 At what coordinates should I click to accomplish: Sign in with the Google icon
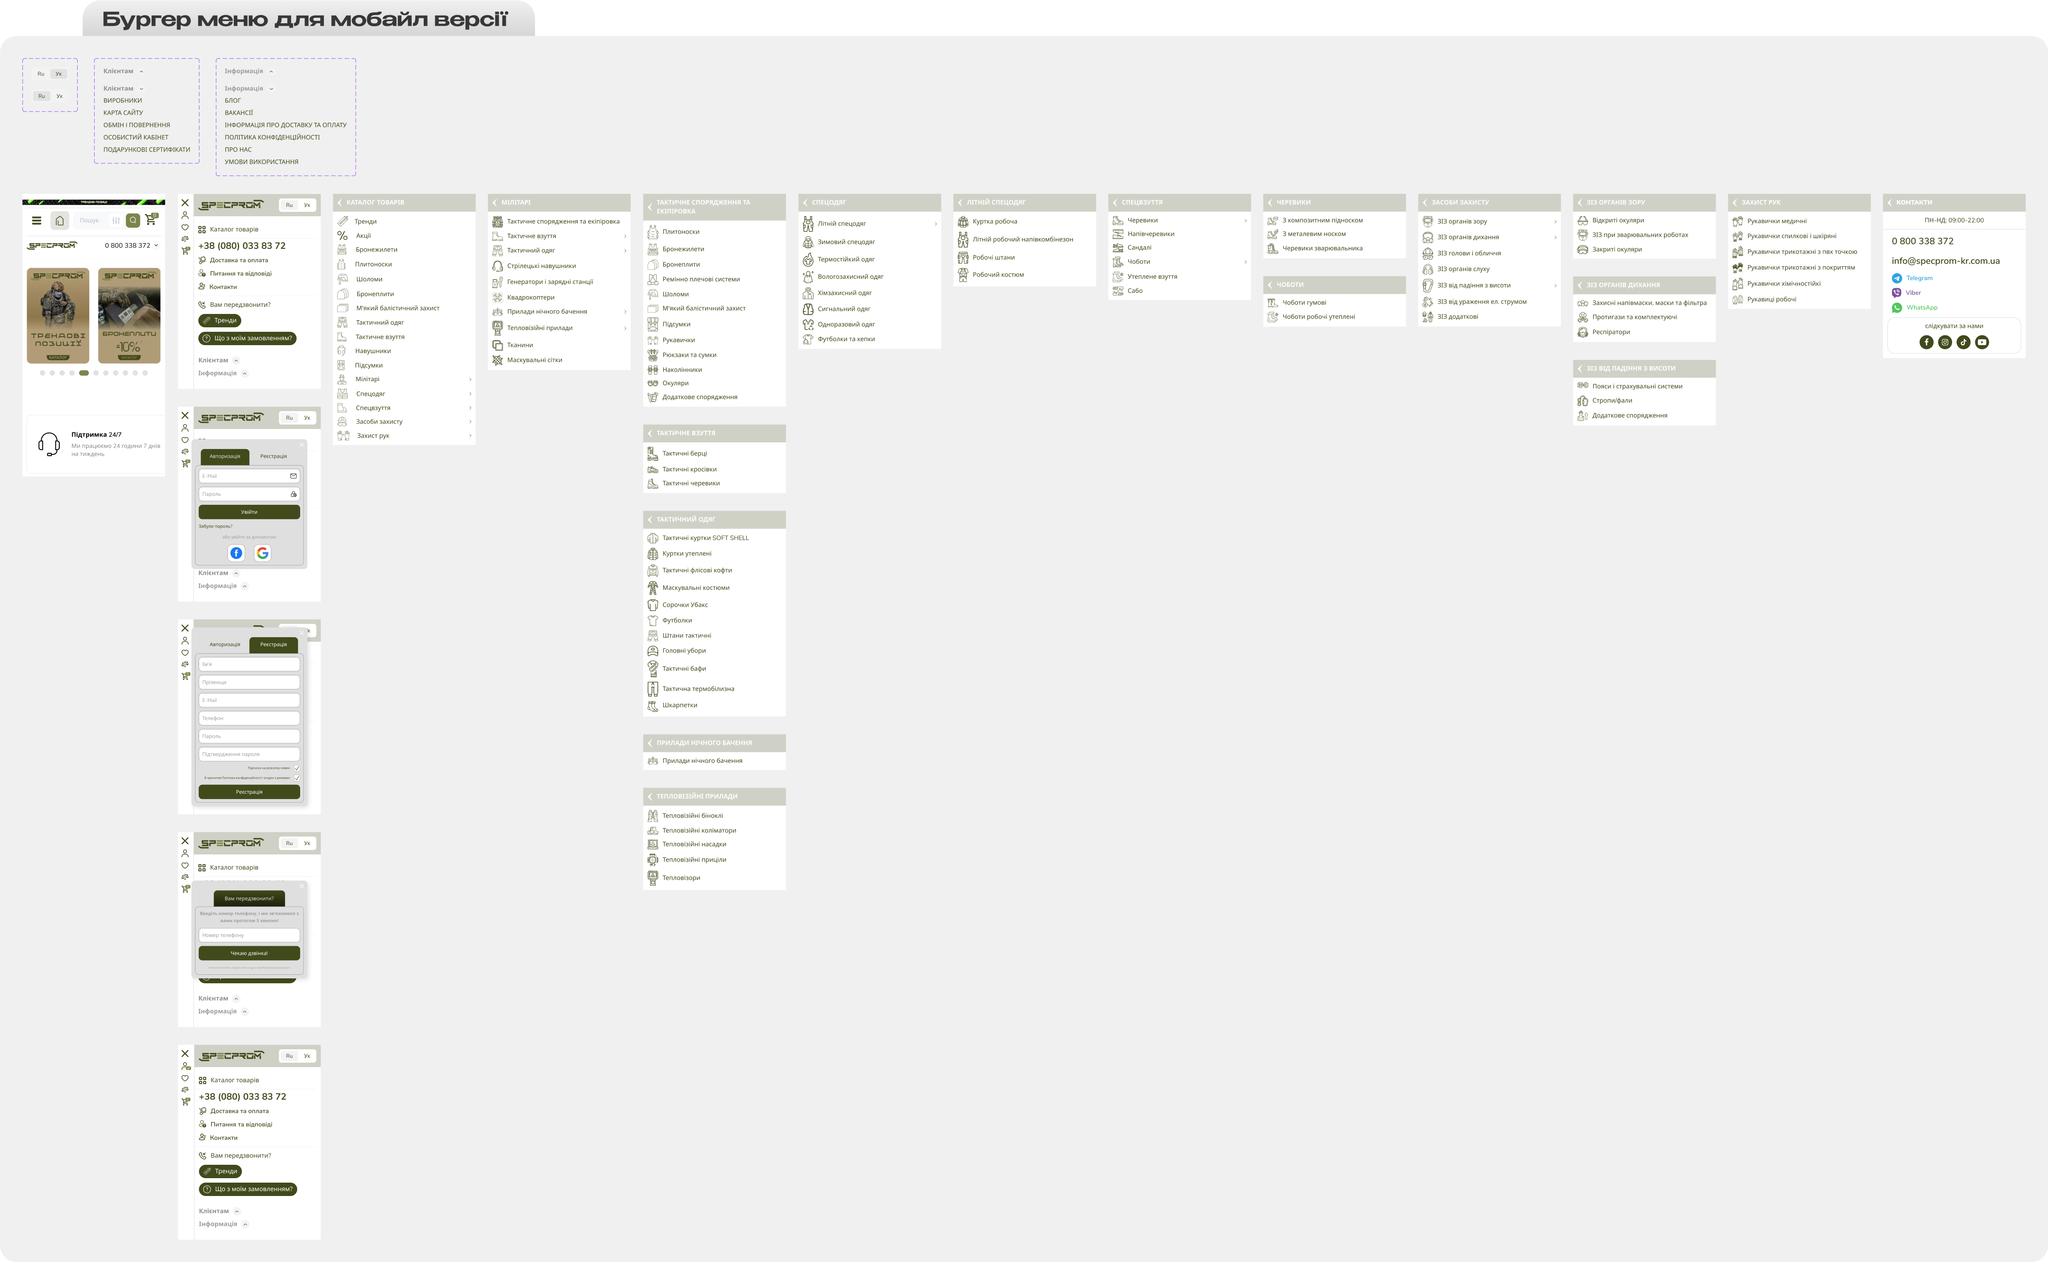click(x=263, y=553)
